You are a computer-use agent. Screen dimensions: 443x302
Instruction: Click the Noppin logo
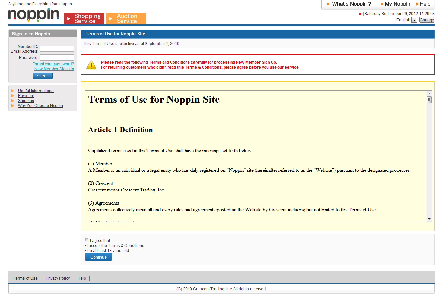pos(34,15)
